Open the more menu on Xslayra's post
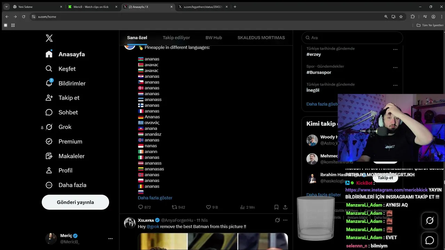 [285, 220]
